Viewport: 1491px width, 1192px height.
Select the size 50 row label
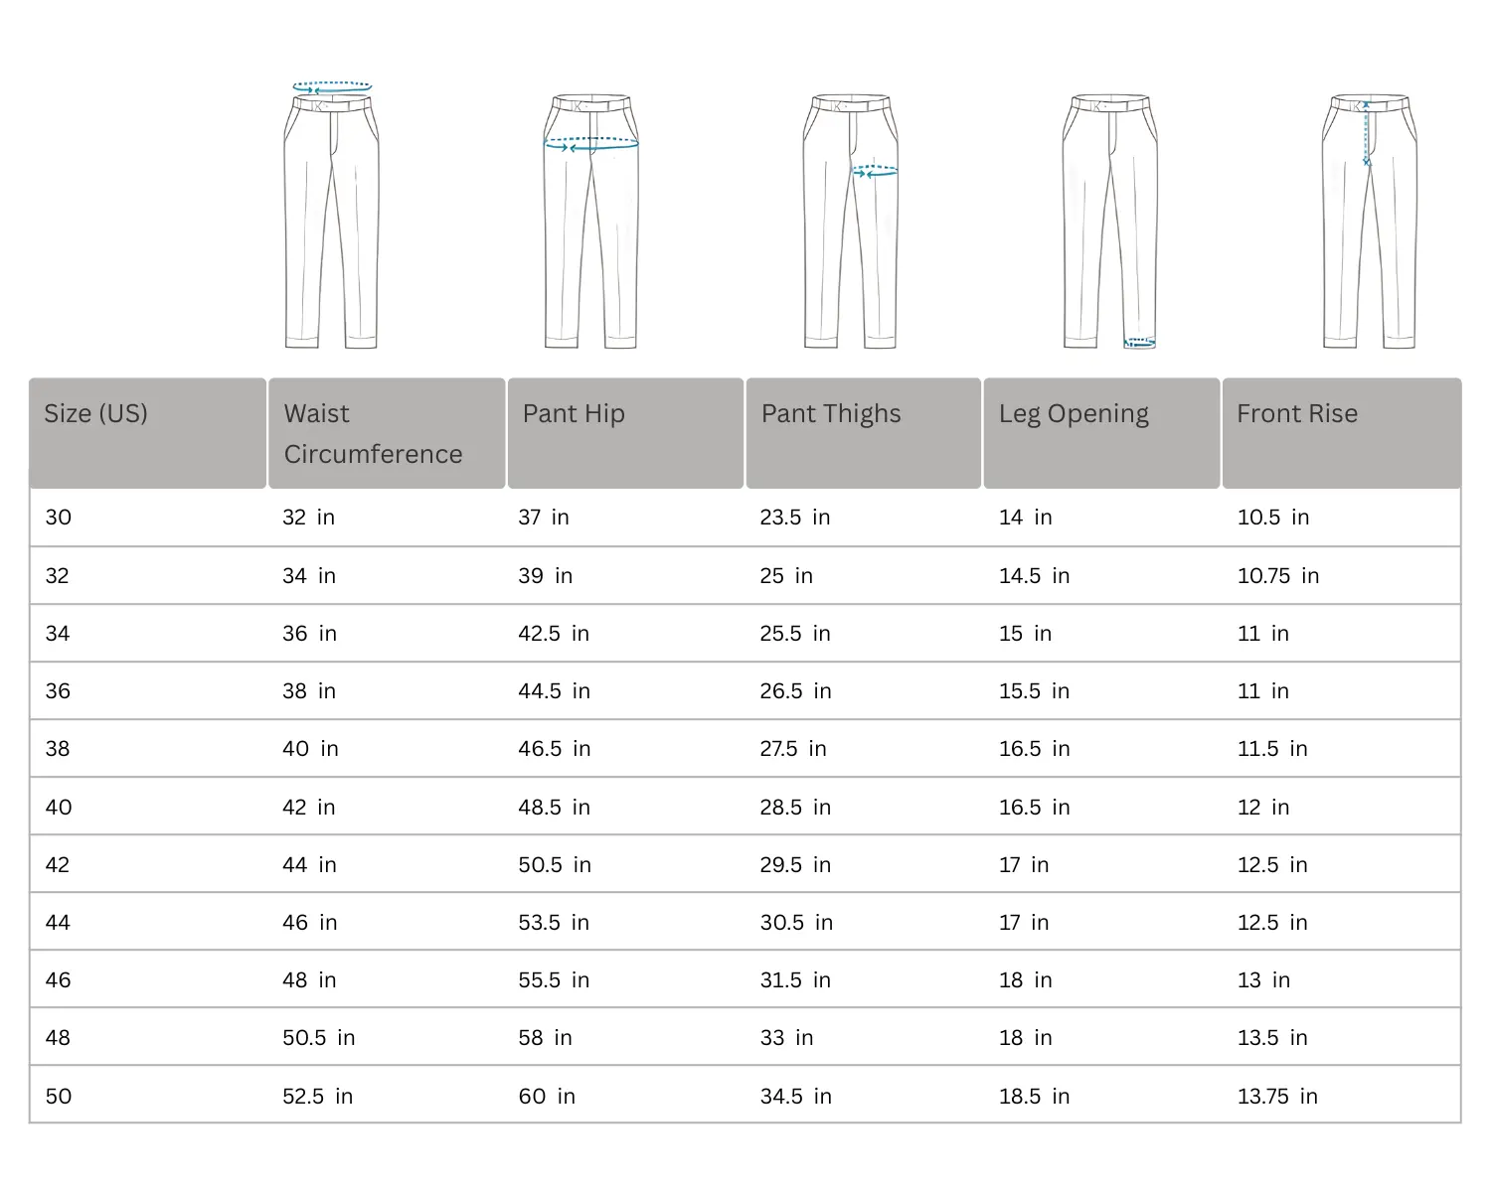coord(59,1097)
